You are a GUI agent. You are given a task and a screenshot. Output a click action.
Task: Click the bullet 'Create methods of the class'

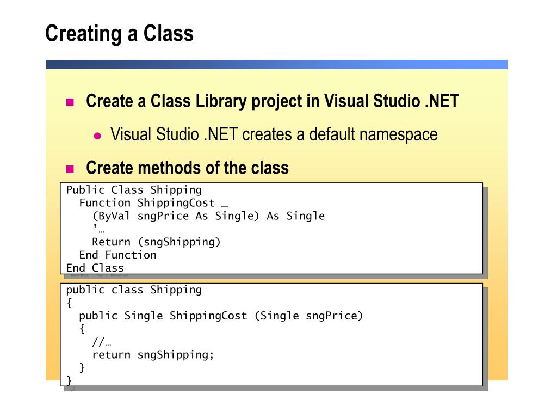pos(187,168)
